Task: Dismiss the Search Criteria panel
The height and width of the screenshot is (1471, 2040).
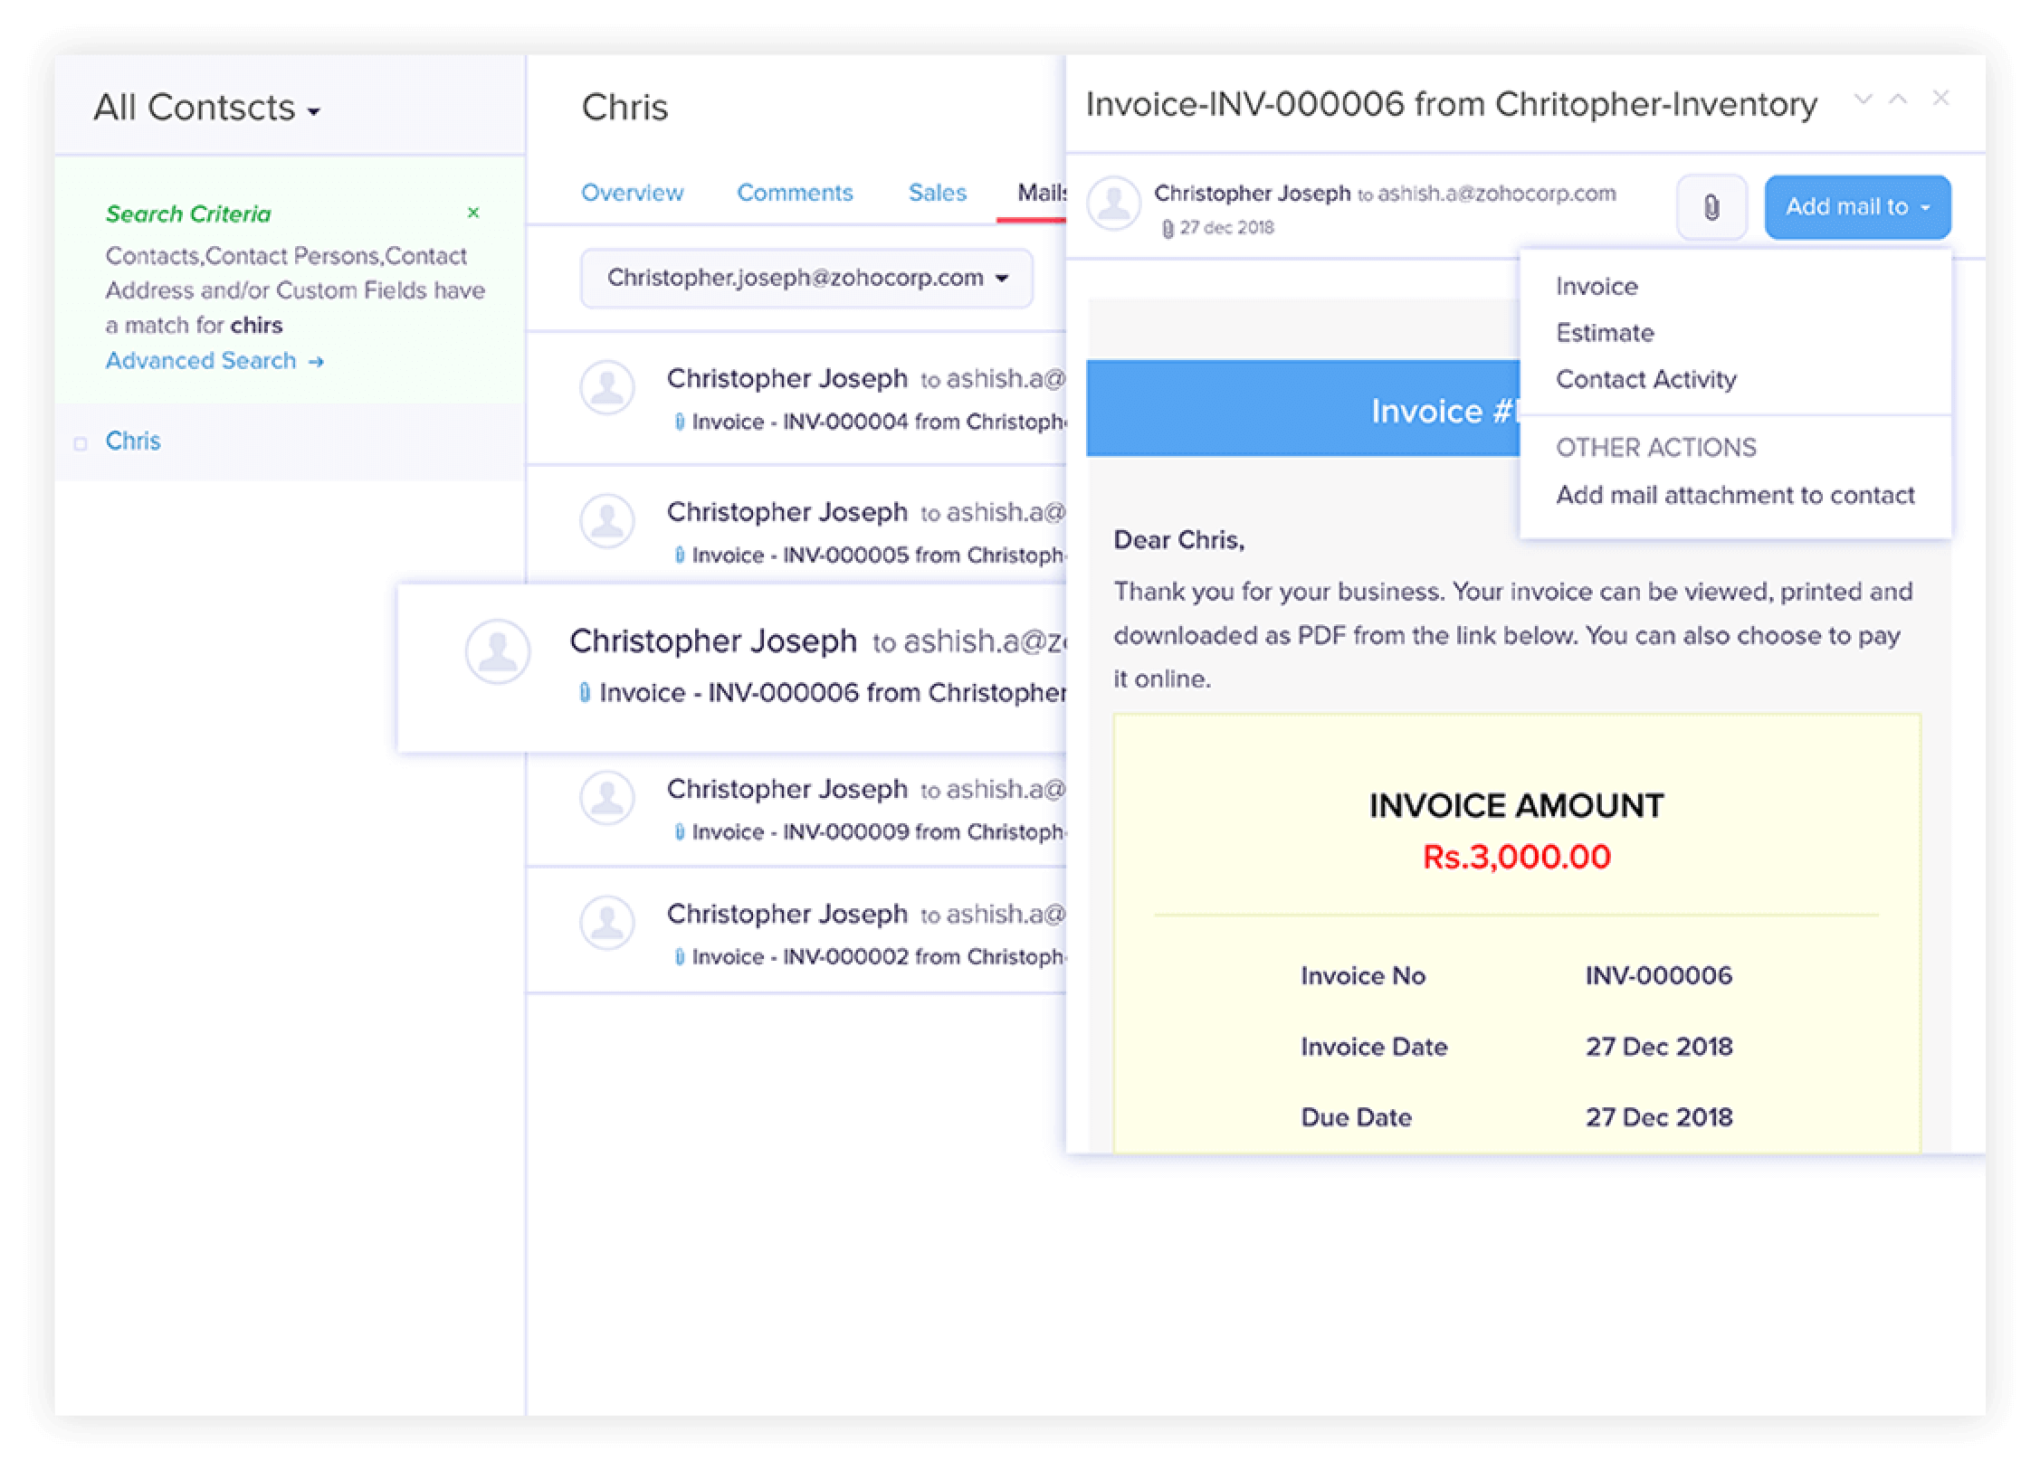Action: click(x=473, y=214)
